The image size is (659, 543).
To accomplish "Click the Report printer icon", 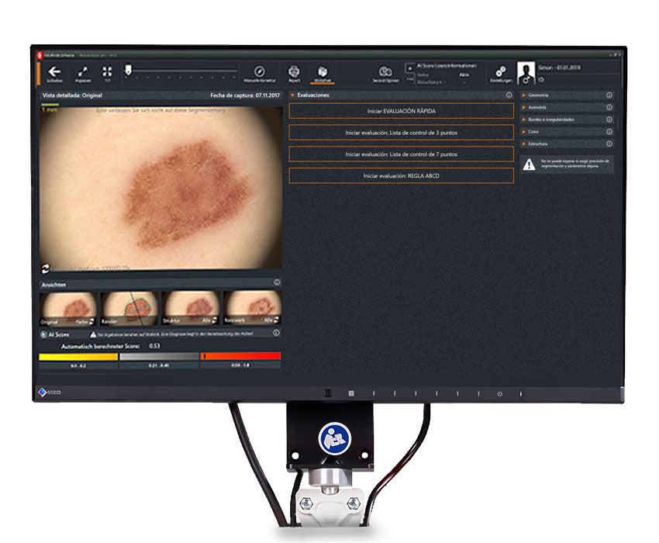I will pyautogui.click(x=295, y=71).
